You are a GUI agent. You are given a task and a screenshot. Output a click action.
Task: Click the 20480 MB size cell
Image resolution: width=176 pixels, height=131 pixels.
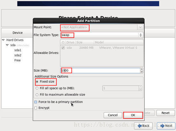86,48
